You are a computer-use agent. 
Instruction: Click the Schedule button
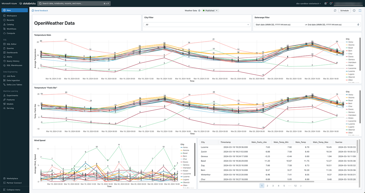coord(345,10)
